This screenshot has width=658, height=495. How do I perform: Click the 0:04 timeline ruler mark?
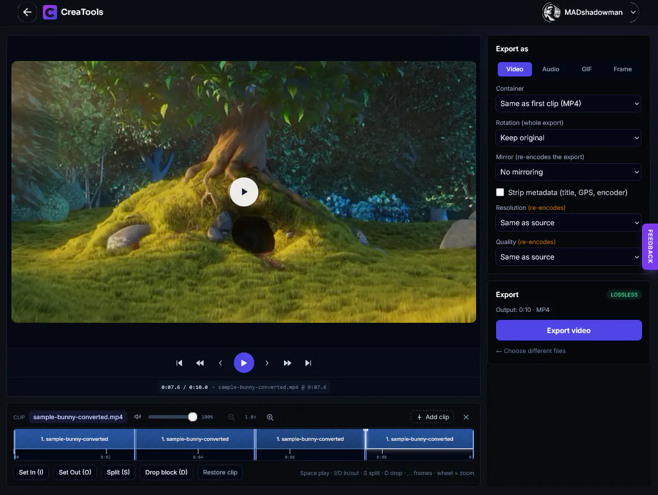tap(198, 457)
